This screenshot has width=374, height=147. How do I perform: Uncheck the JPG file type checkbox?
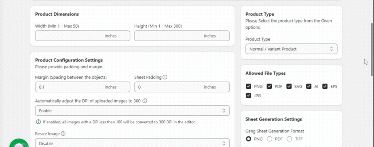pos(249,96)
